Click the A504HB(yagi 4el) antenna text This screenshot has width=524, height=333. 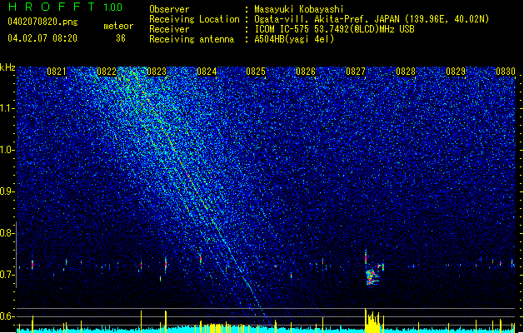(x=294, y=39)
